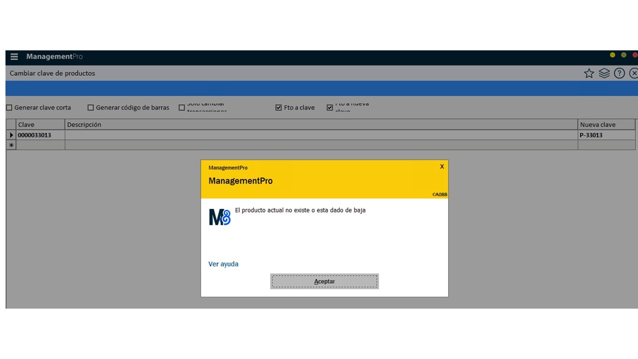Open the hamburger main menu
This screenshot has height=359, width=638.
coord(14,57)
